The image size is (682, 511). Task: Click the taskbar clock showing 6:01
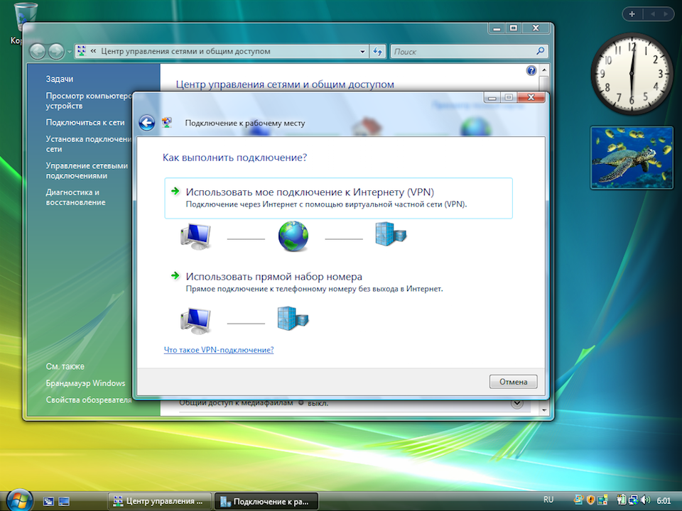pos(664,500)
